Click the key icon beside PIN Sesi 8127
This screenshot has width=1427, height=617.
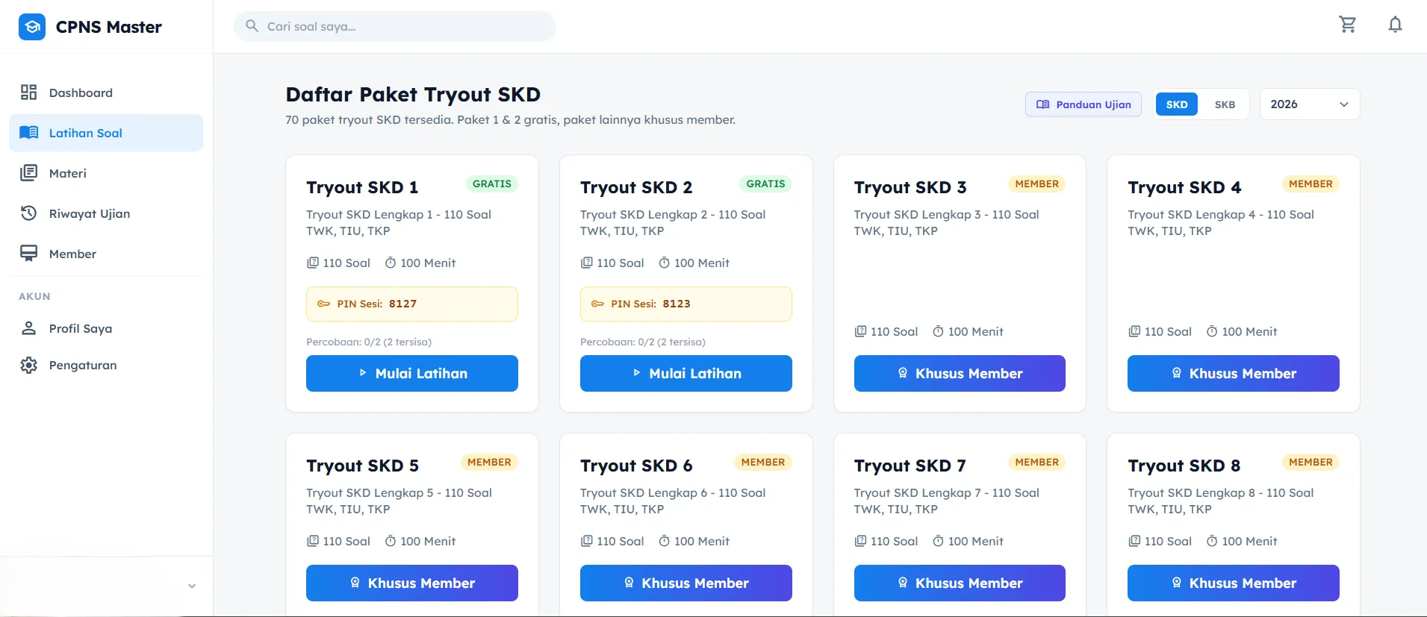coord(324,304)
